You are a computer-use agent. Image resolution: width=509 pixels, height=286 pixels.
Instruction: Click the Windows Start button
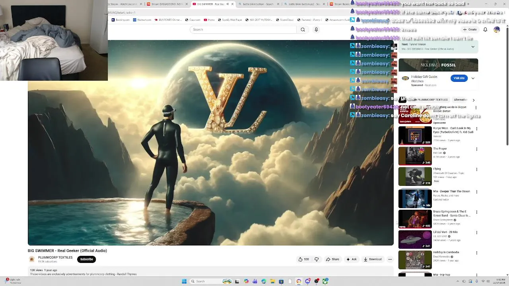pos(184,281)
